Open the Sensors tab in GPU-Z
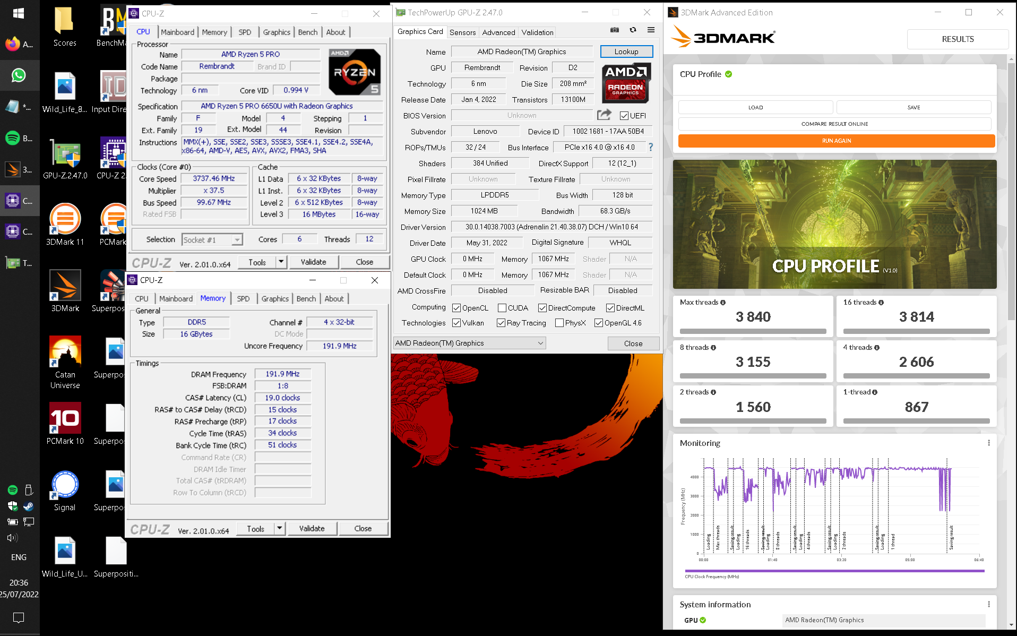This screenshot has height=636, width=1017. click(462, 32)
